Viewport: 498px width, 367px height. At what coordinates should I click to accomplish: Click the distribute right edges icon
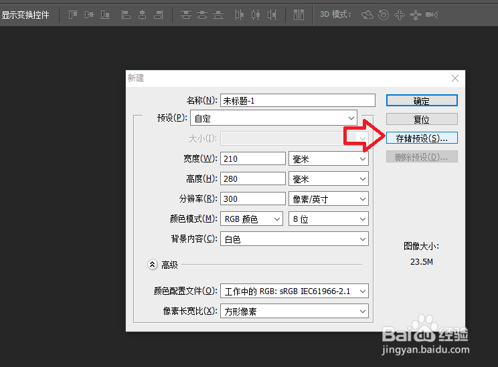pyautogui.click(x=272, y=15)
